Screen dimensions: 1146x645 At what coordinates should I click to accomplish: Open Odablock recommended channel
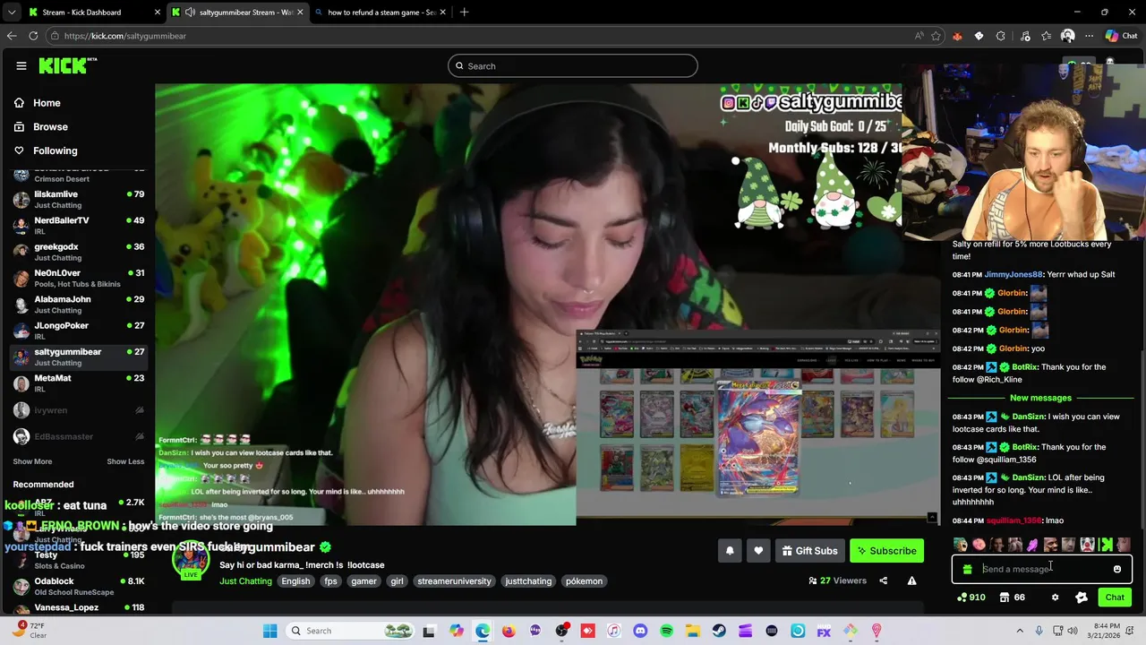click(79, 586)
